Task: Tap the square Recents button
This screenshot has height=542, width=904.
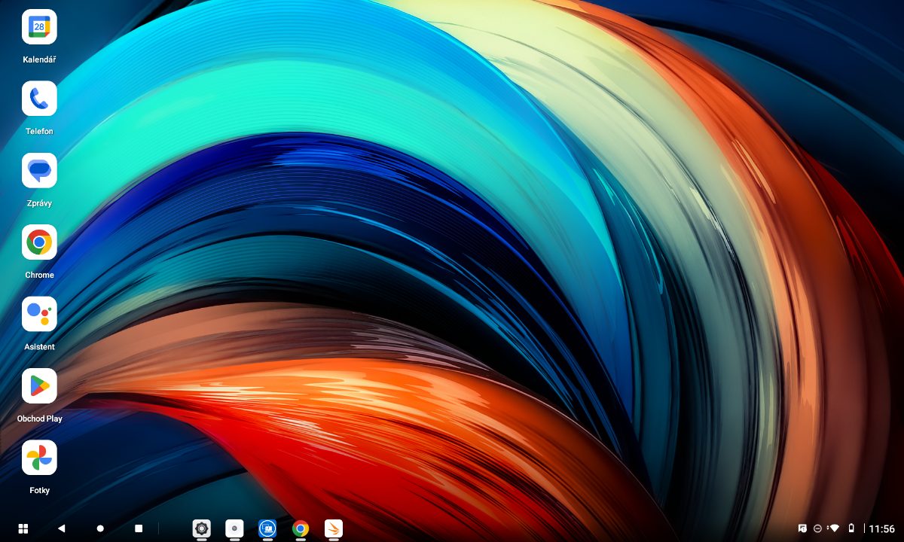Action: (139, 528)
